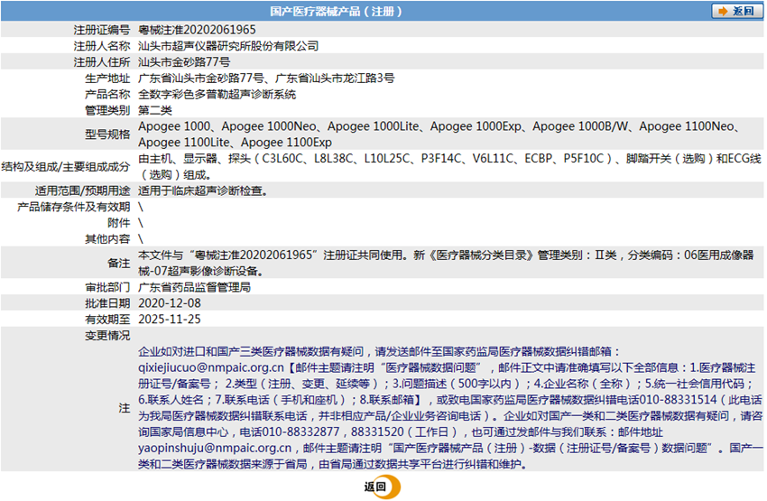Image resolution: width=767 pixels, height=501 pixels.
Task: Click the 产品名称 label
Action: click(x=107, y=95)
